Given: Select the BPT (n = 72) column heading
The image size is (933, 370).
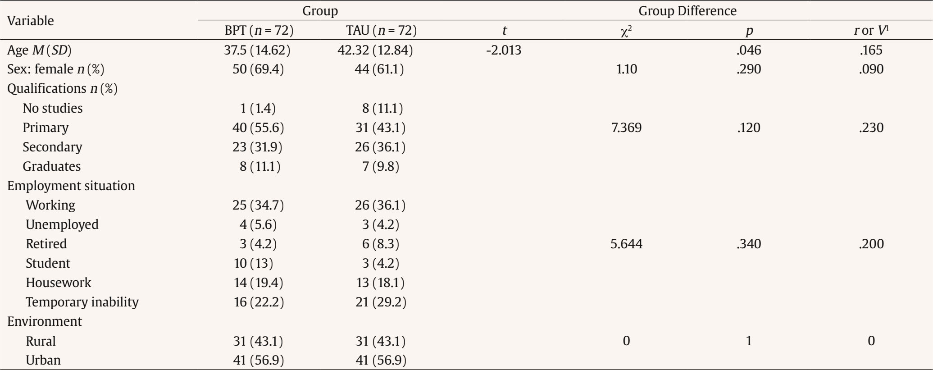Looking at the screenshot, I should pos(259,31).
